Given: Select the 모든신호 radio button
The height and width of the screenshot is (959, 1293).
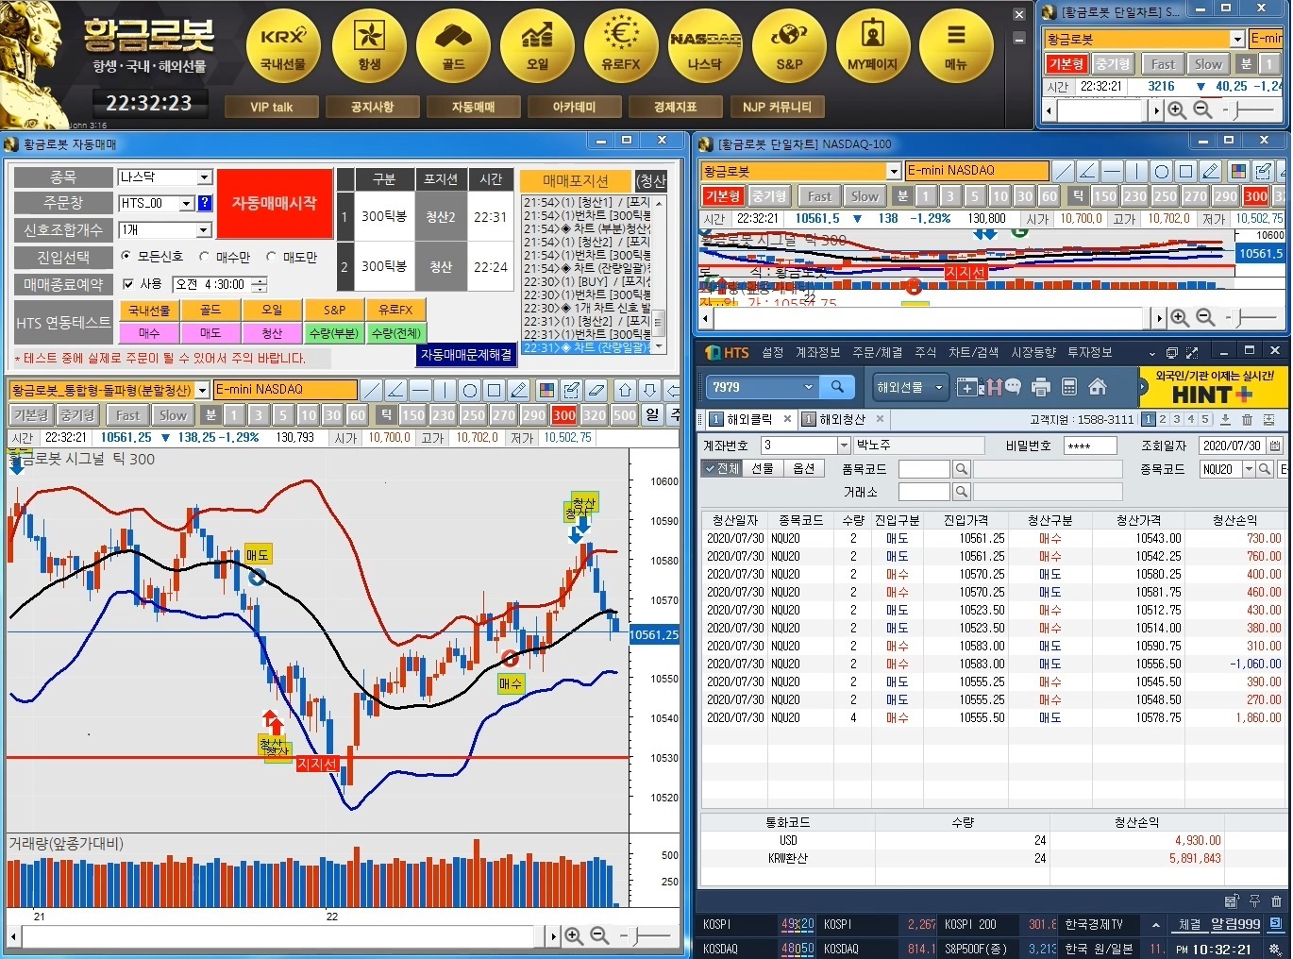Looking at the screenshot, I should [126, 256].
